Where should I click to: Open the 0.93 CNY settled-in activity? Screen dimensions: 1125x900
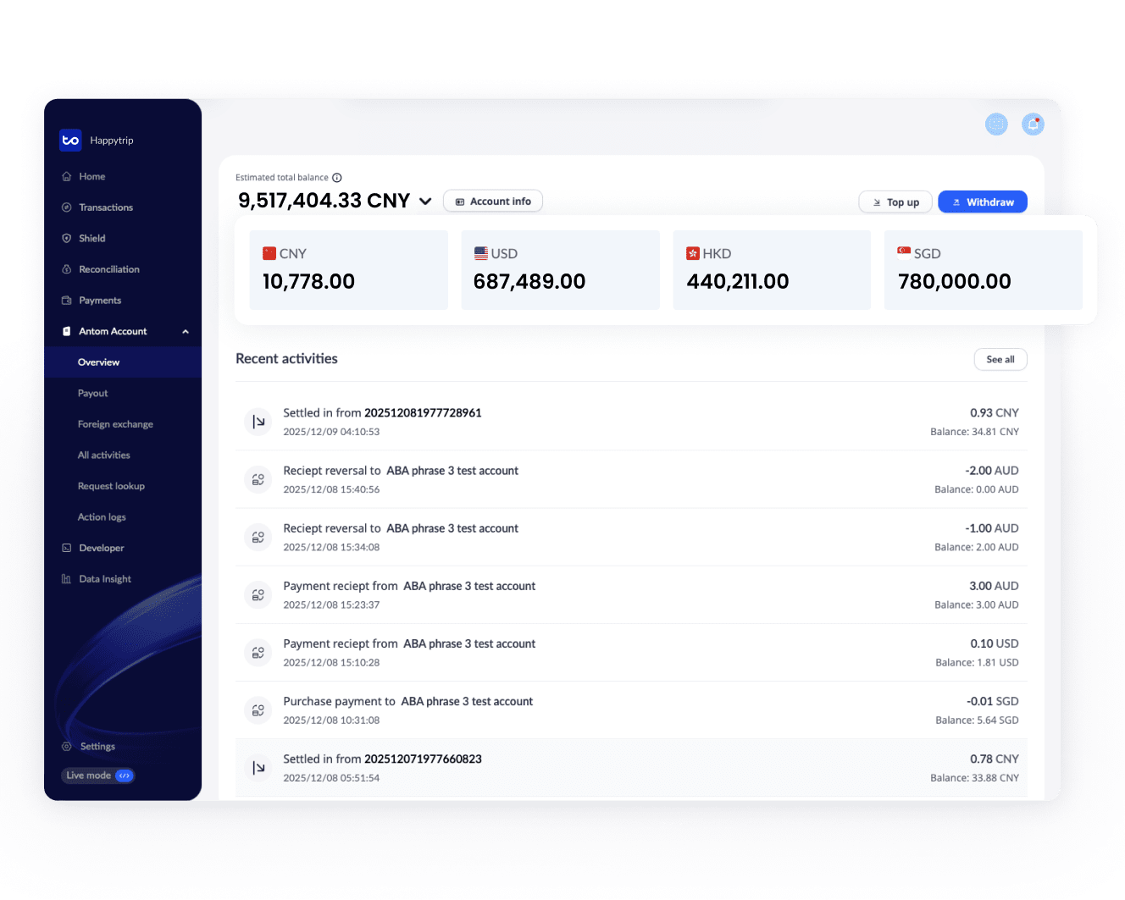(630, 422)
